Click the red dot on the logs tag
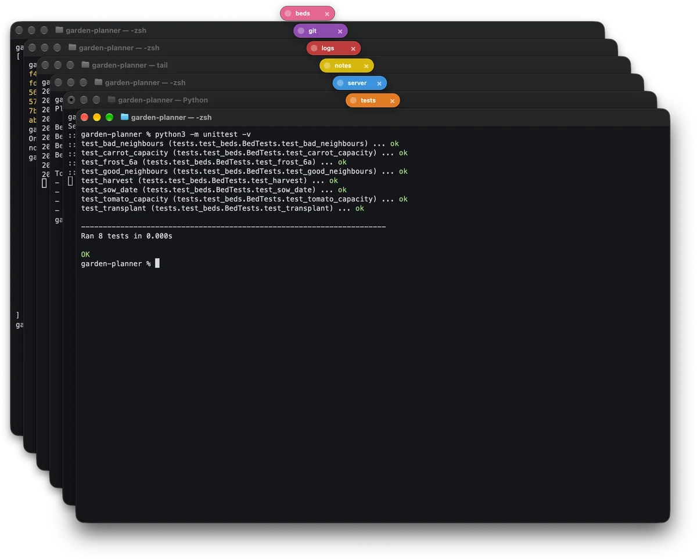This screenshot has height=559, width=697. point(314,48)
